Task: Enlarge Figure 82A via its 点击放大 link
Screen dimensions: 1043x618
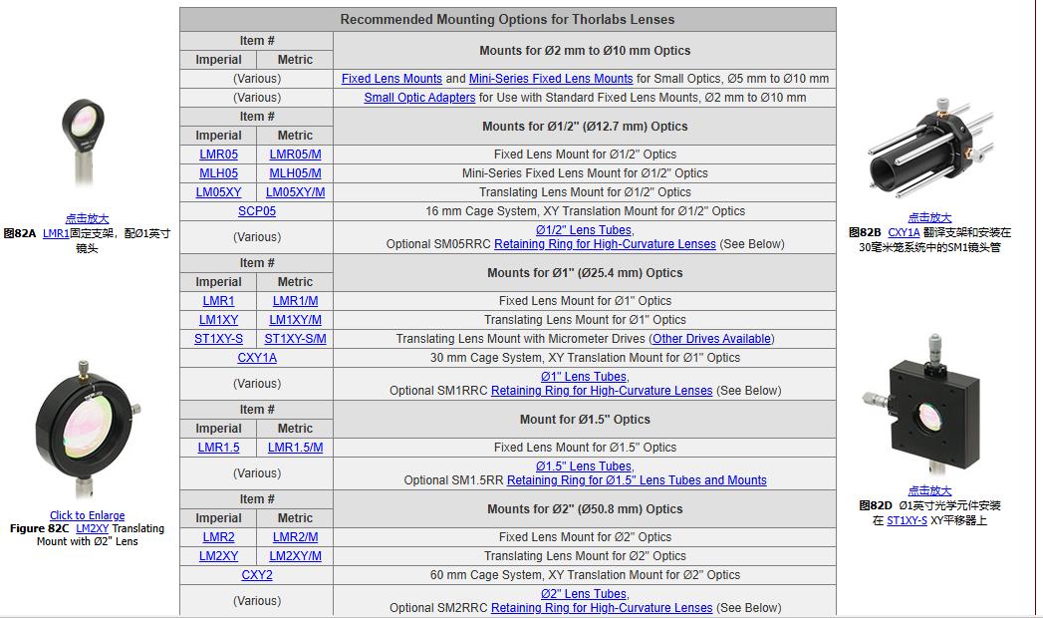Action: (87, 218)
